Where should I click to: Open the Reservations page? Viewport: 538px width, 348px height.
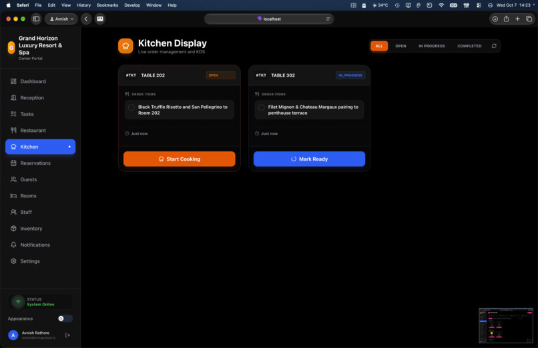[40, 163]
